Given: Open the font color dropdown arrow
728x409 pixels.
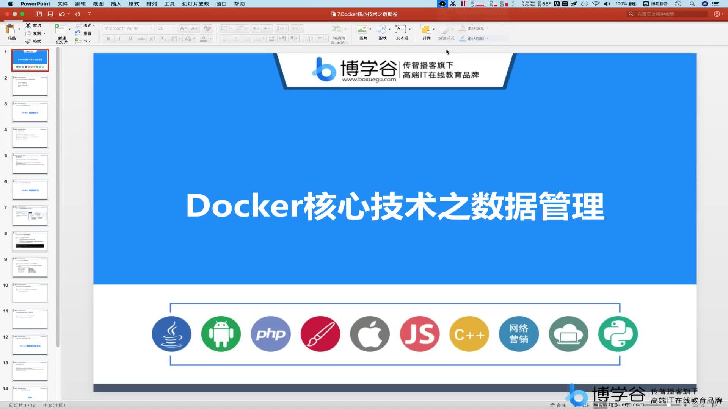Looking at the screenshot, I should (x=211, y=39).
